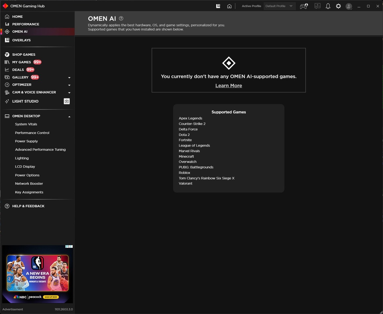This screenshot has width=383, height=314.
Task: Open System Vitals
Action: [26, 124]
